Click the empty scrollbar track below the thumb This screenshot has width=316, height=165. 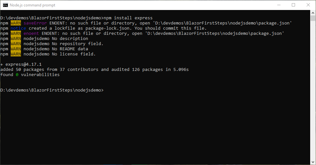tap(313, 90)
